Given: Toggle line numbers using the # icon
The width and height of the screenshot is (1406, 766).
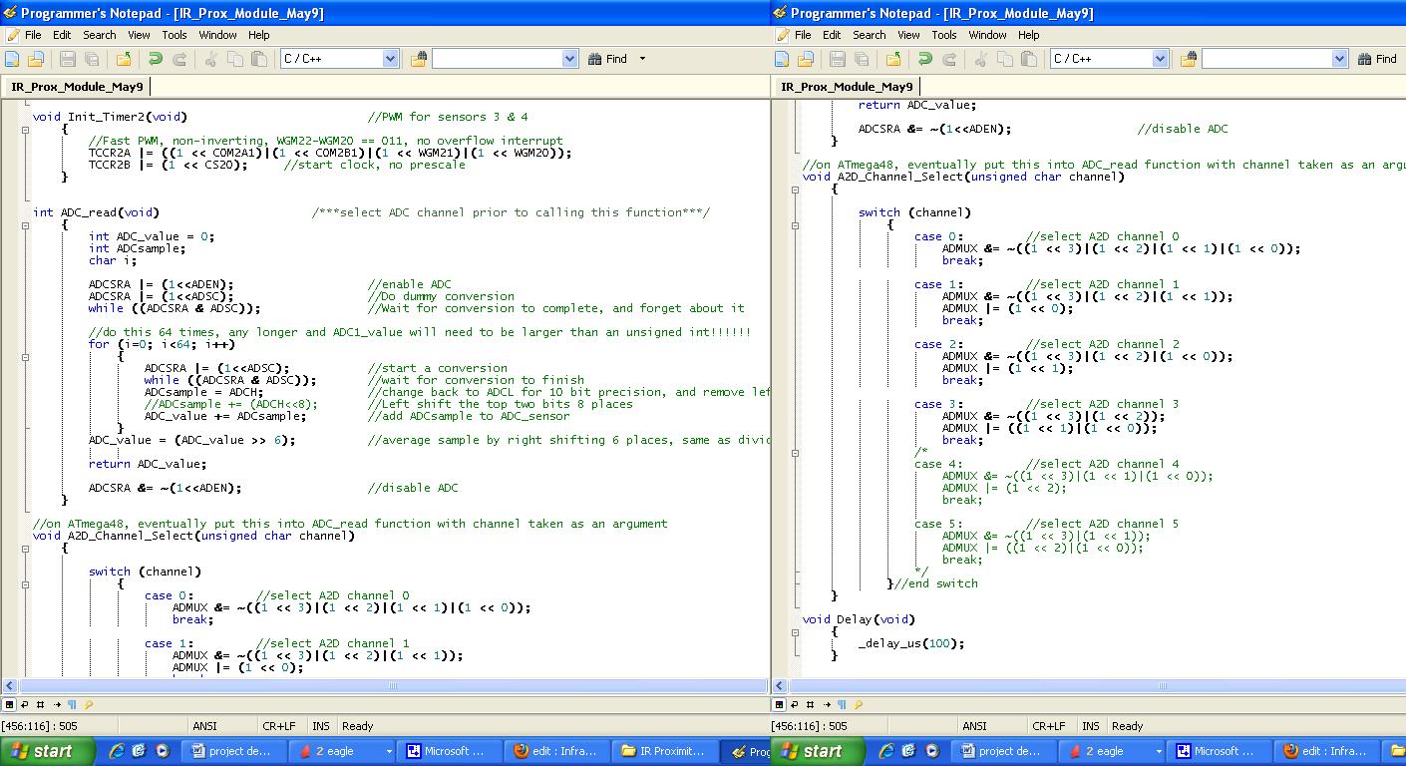Looking at the screenshot, I should click(40, 704).
